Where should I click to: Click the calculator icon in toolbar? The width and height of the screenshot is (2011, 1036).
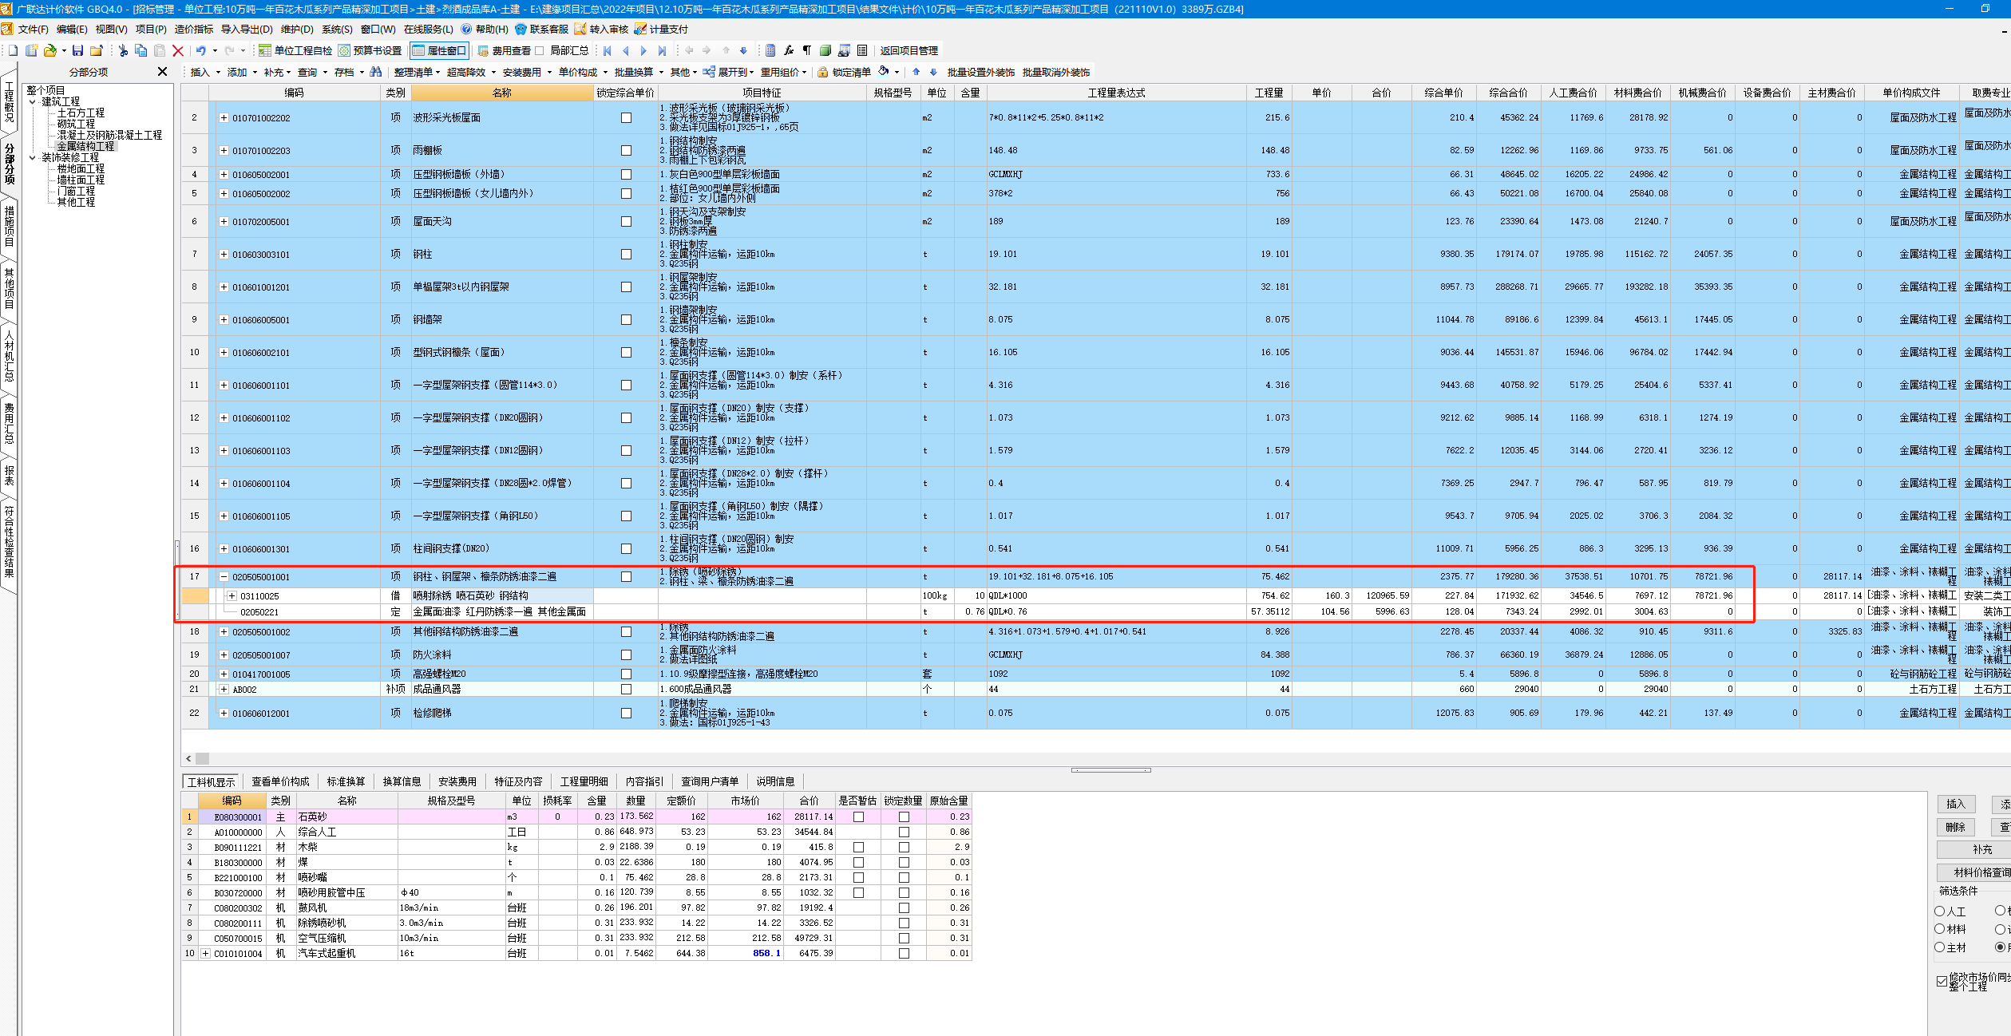click(770, 50)
